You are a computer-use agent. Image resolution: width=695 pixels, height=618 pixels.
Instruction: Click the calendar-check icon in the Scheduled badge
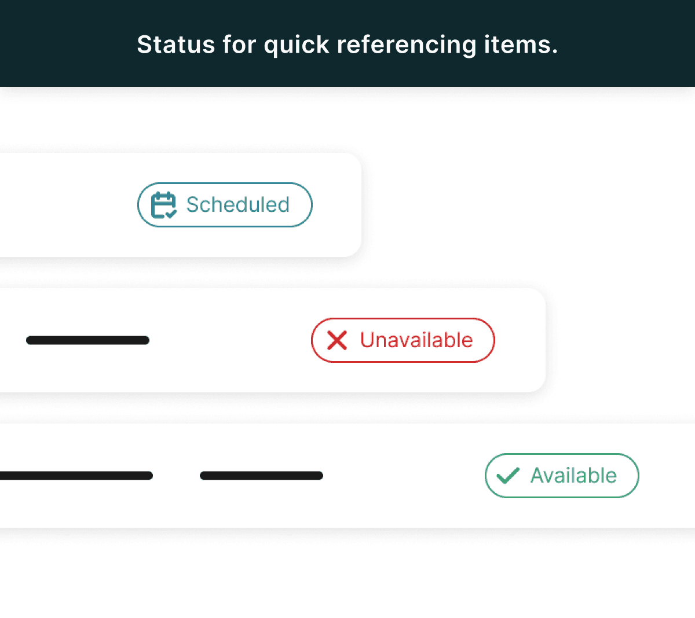coord(163,205)
